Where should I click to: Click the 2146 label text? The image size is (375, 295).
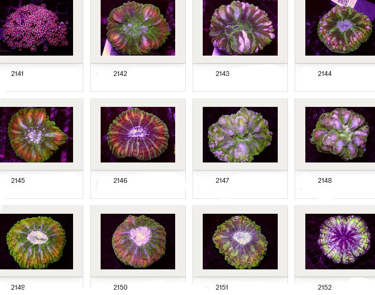pyautogui.click(x=120, y=181)
